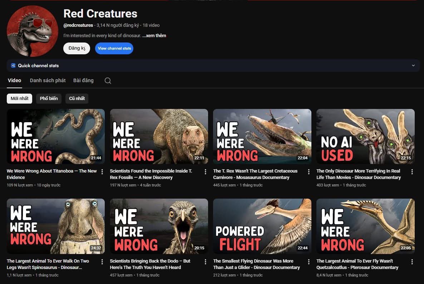The height and width of the screenshot is (284, 424).
Task: Open options menu for Titanoboa video
Action: (102, 171)
